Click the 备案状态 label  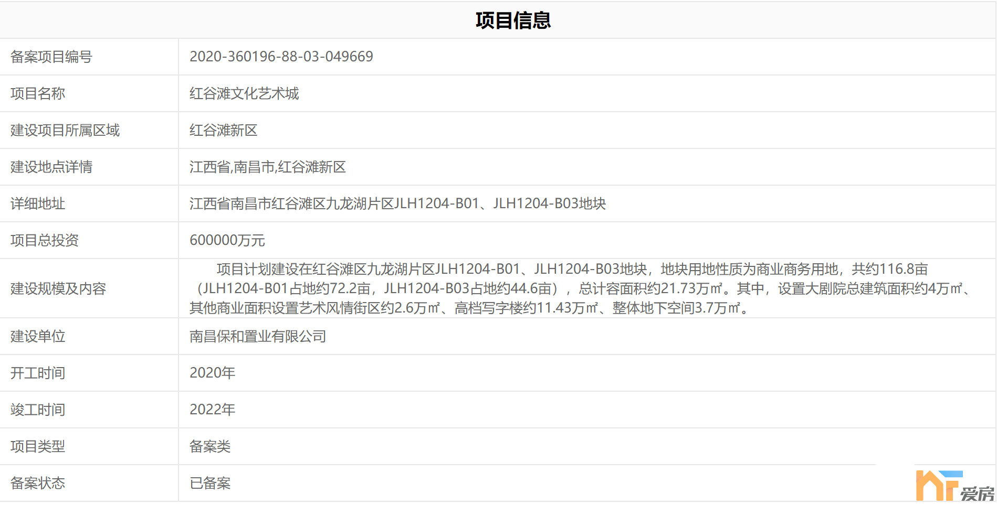[x=38, y=483]
